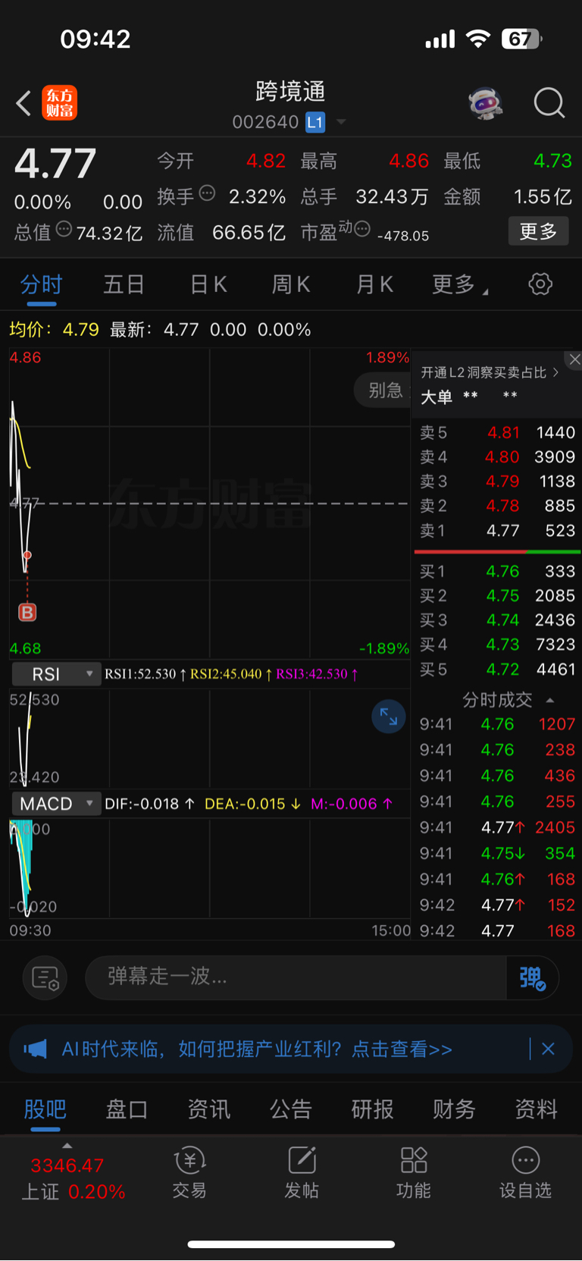
Task: Expand chart to fullscreen icon
Action: click(x=389, y=717)
